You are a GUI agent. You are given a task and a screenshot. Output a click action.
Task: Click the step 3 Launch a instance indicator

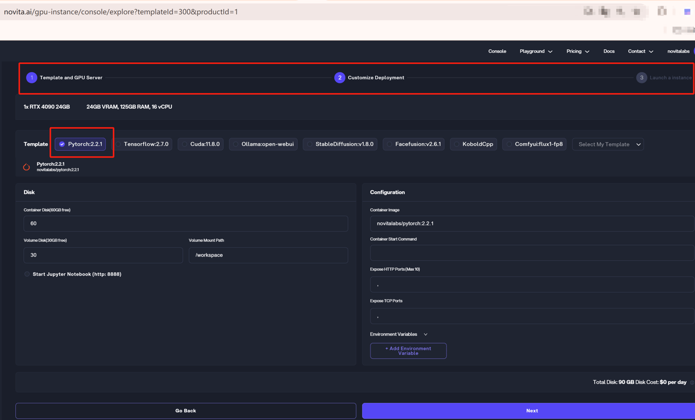pyautogui.click(x=641, y=77)
